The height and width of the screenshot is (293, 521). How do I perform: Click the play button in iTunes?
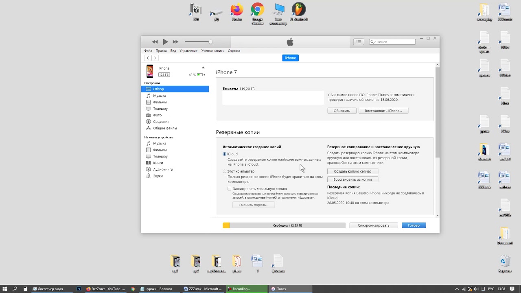pos(165,42)
